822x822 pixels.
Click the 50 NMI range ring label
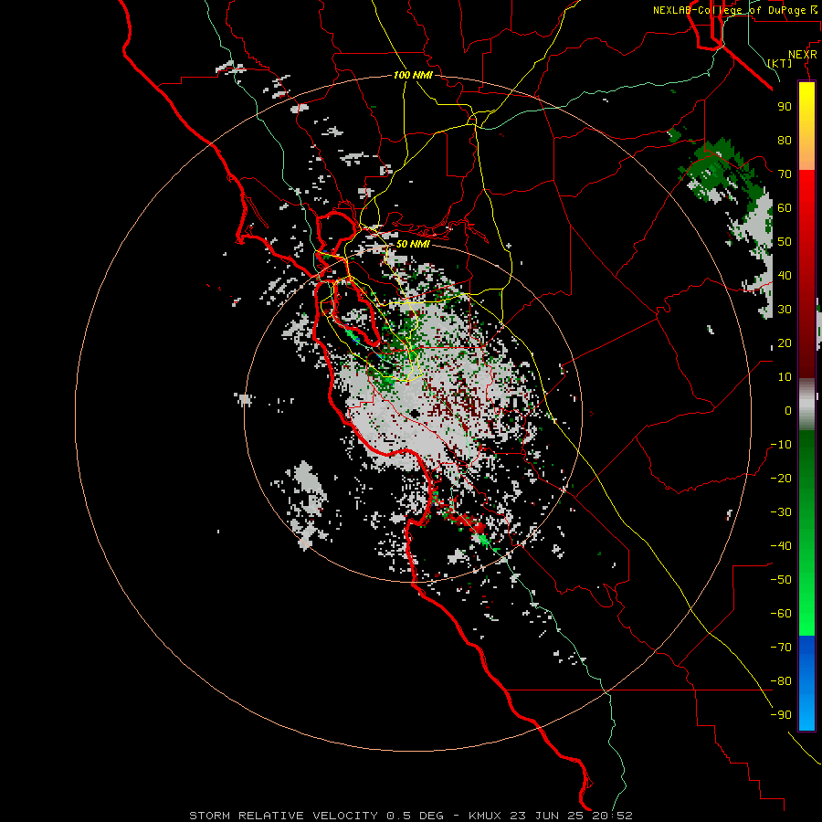413,244
